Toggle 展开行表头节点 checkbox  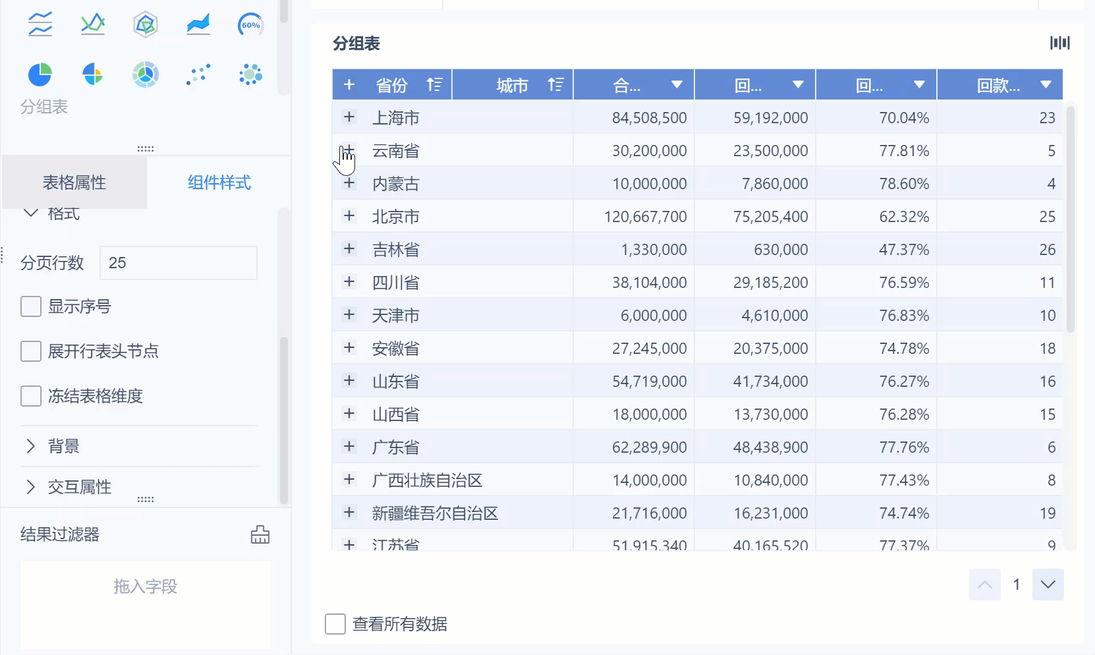(31, 351)
